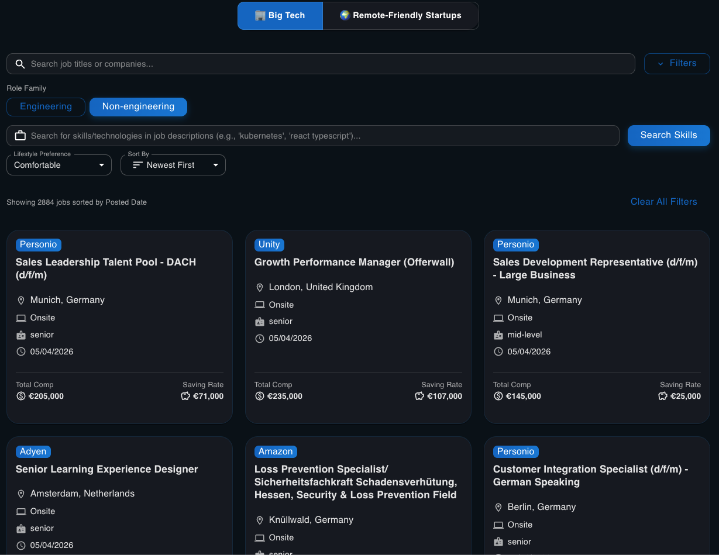Screen dimensions: 719x555
Task: Click clock icon on Sales Development Representative card
Action: [x=498, y=351]
